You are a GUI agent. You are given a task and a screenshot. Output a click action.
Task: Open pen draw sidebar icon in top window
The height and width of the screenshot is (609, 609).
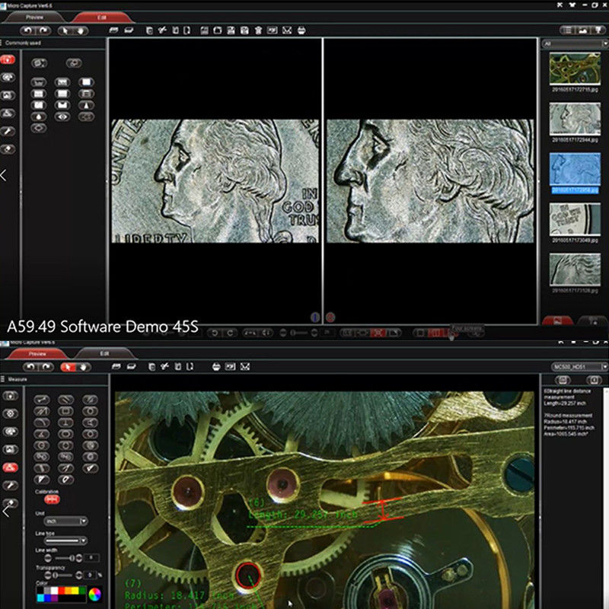[x=8, y=131]
